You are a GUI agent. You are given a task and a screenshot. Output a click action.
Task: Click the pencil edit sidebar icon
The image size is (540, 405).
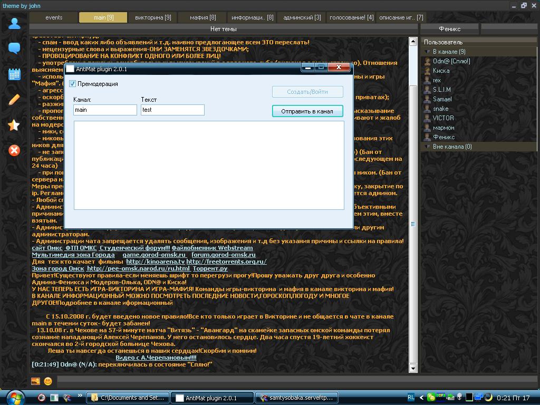(x=14, y=100)
